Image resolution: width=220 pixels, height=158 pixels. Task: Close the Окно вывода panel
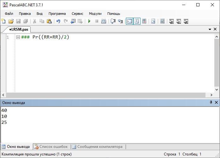coord(216,102)
